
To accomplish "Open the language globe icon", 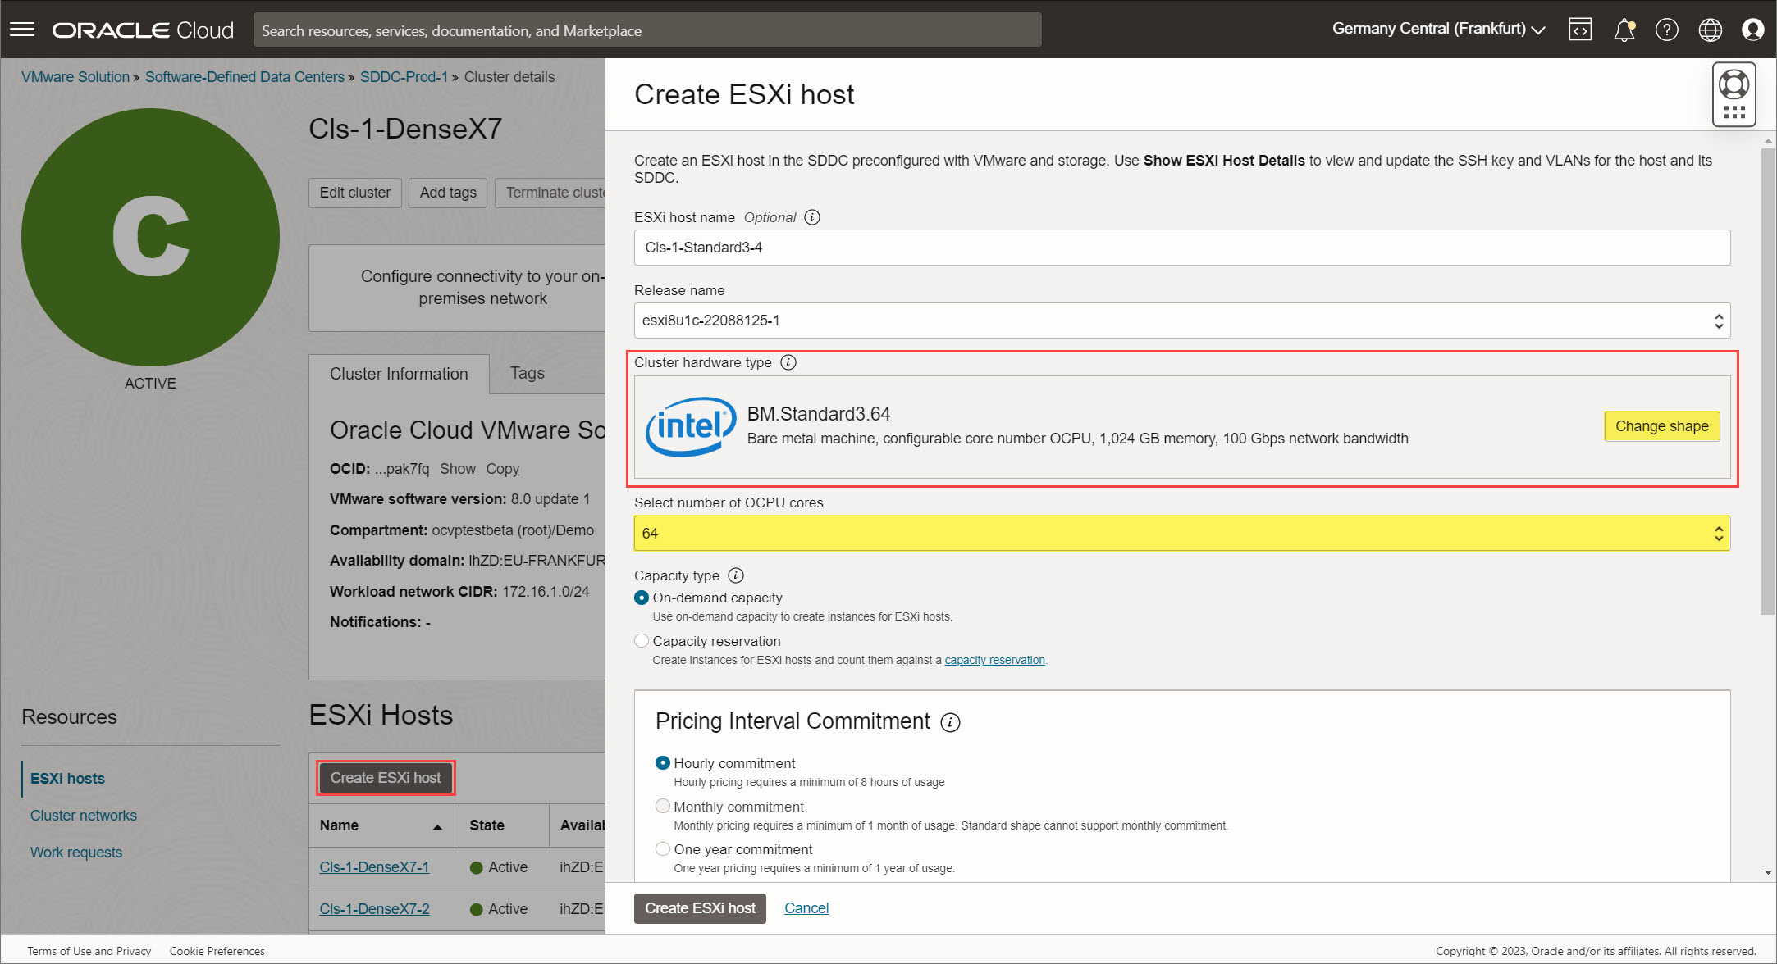I will click(x=1711, y=30).
